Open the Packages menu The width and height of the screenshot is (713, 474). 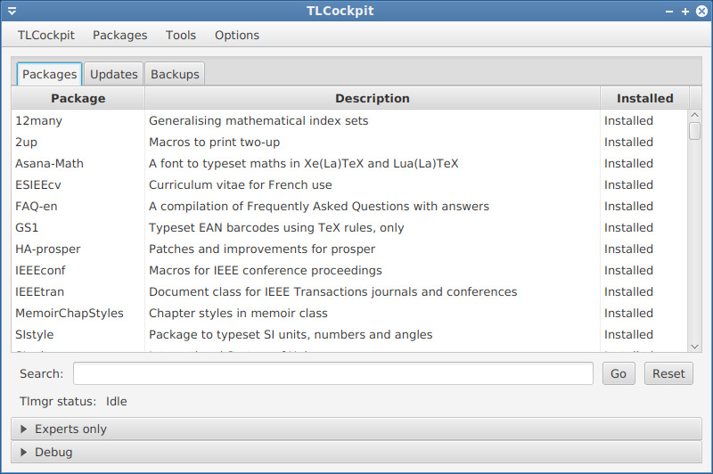pos(119,35)
